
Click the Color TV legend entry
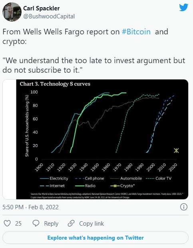point(159,179)
